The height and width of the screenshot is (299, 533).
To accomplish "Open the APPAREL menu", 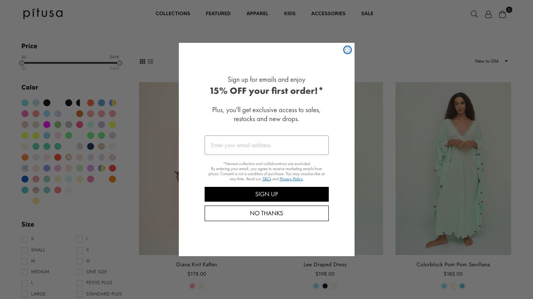I will click(x=257, y=13).
